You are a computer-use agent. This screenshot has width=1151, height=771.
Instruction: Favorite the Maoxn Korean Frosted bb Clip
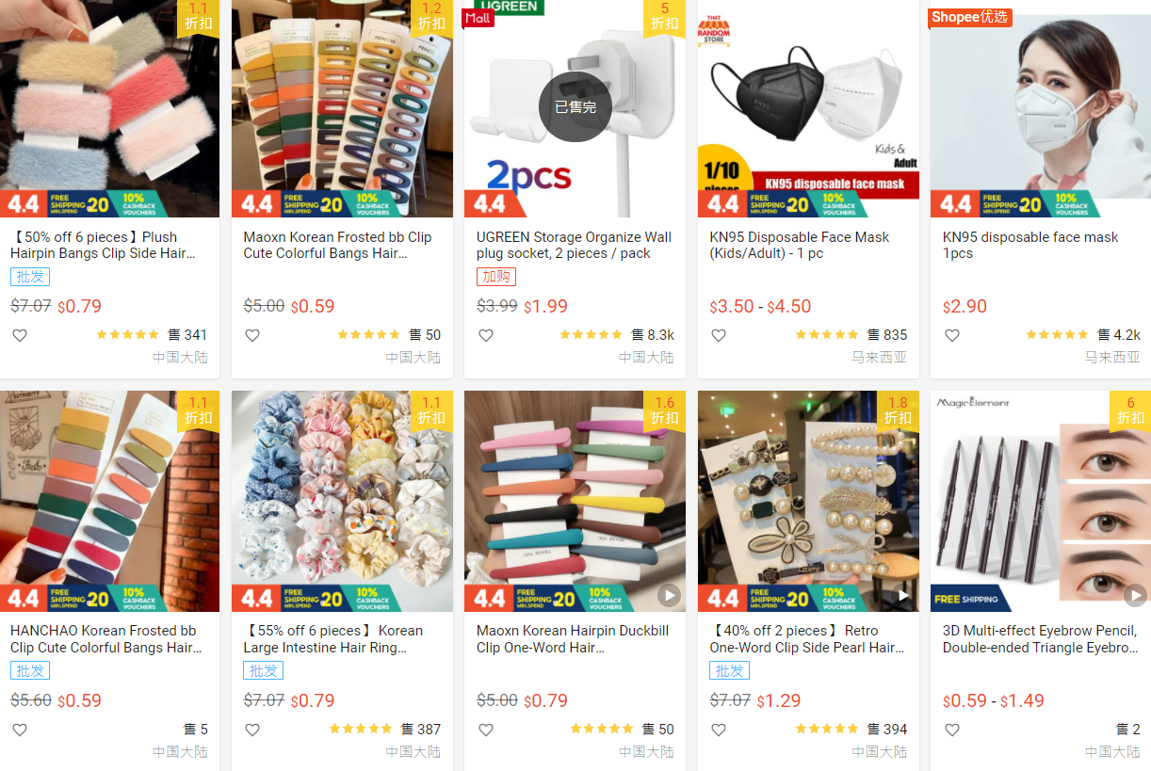click(252, 335)
